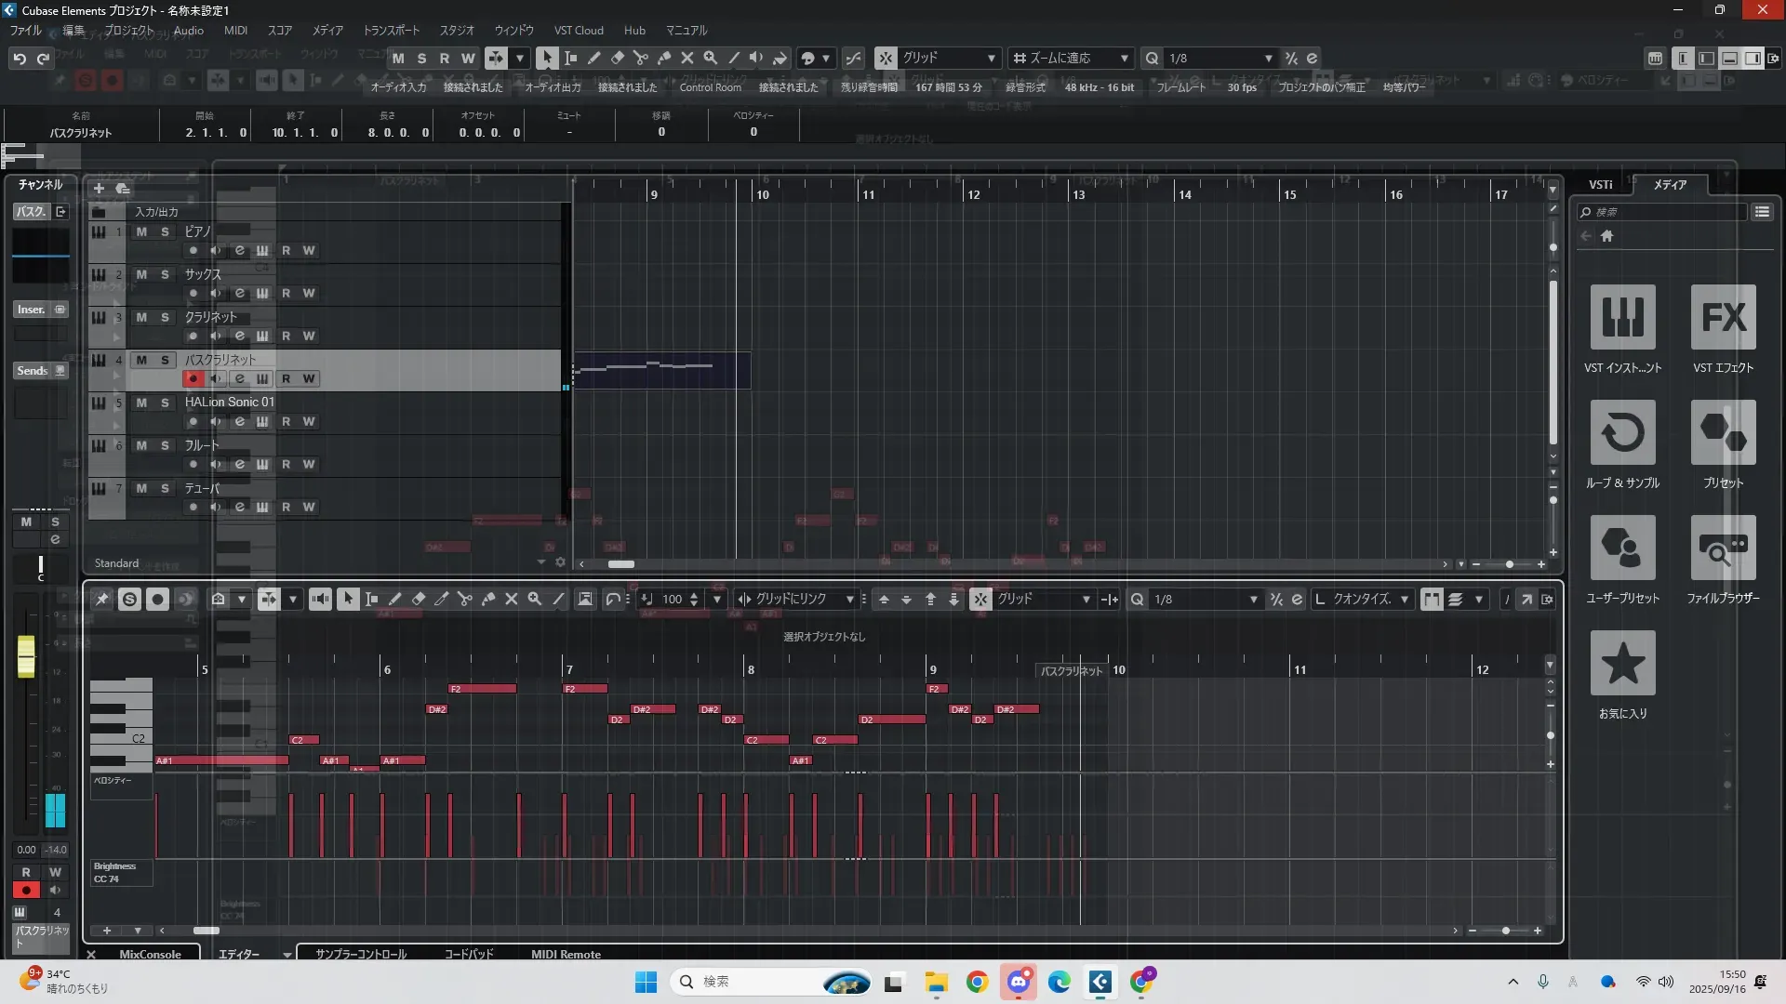The width and height of the screenshot is (1786, 1004).
Task: Select the Zoom magnifier tool in top toolbar
Action: pos(711,58)
